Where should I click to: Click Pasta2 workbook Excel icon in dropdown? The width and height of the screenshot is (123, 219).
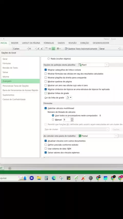point(80,136)
